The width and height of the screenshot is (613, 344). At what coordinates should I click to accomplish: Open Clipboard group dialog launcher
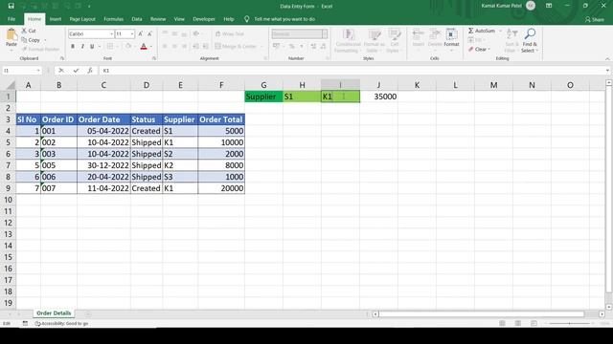coord(62,58)
